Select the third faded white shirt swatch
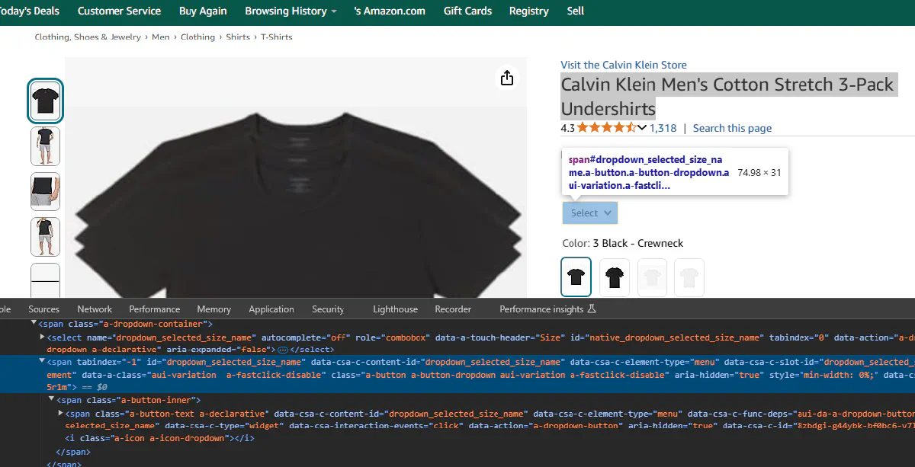 [x=652, y=277]
